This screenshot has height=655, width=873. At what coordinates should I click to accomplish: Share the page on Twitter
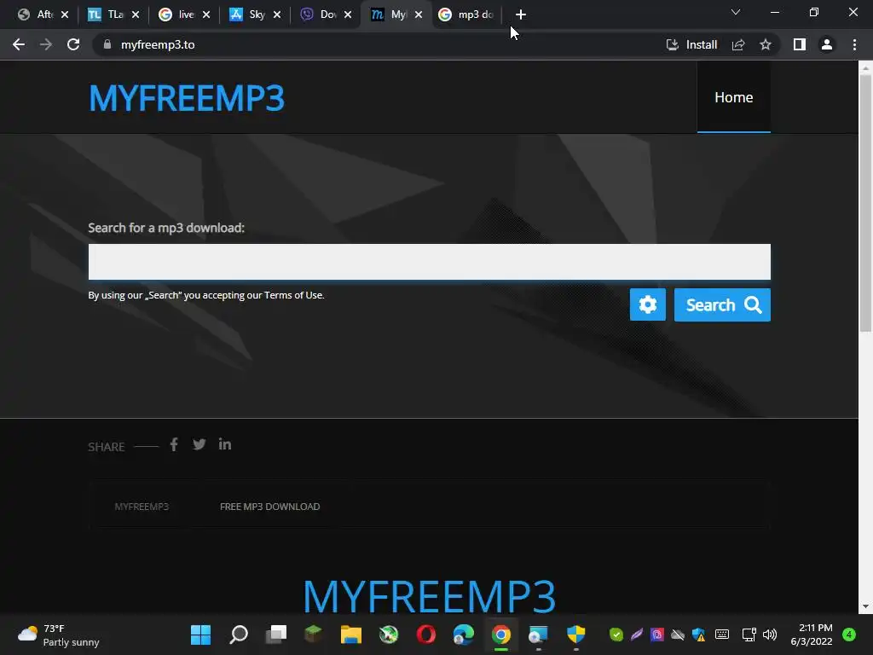point(199,443)
